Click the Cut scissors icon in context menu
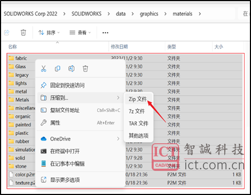The image size is (251, 195). point(43,68)
